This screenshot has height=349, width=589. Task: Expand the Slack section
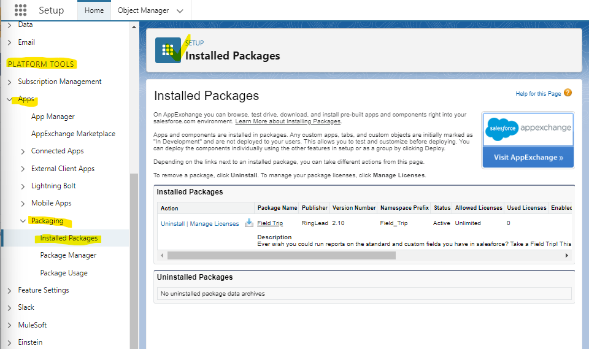tap(9, 308)
